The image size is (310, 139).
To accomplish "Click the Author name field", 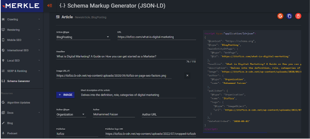I will click(114, 115).
